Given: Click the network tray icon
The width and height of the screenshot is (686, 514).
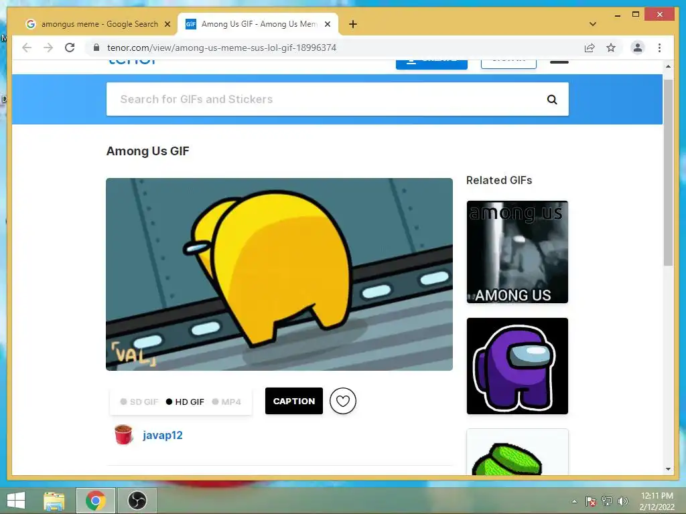Looking at the screenshot, I should click(607, 501).
